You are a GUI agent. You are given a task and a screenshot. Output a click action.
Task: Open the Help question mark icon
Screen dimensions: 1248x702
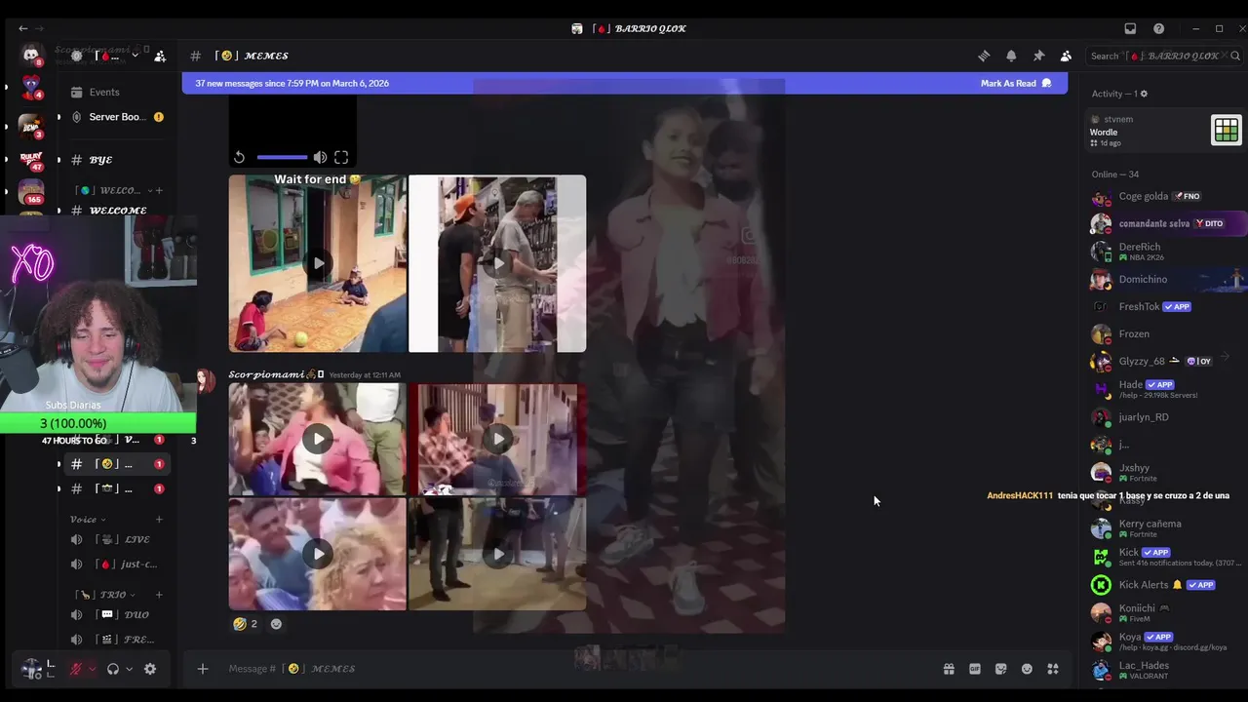tap(1158, 28)
